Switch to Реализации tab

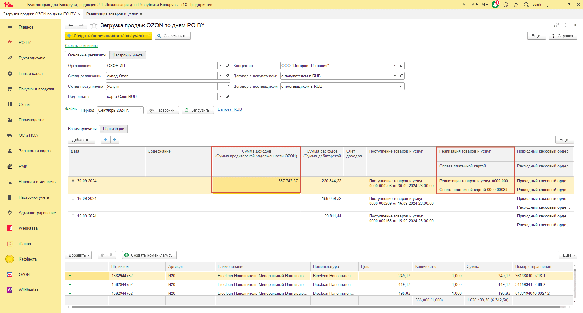click(x=114, y=129)
